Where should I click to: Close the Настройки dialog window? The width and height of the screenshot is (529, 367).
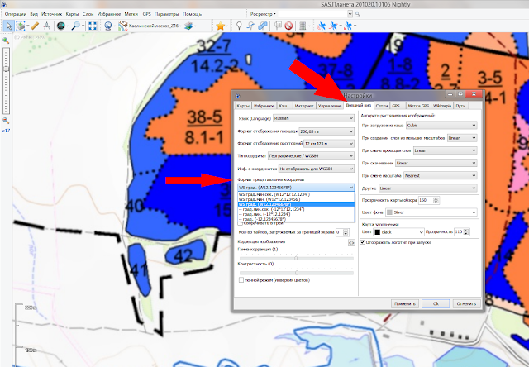(474, 94)
